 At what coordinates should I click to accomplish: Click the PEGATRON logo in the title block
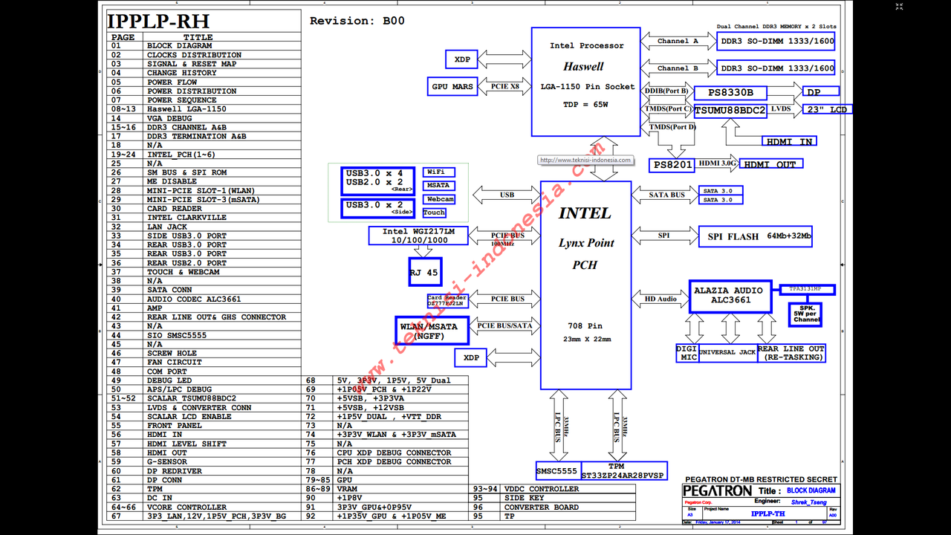pyautogui.click(x=718, y=491)
